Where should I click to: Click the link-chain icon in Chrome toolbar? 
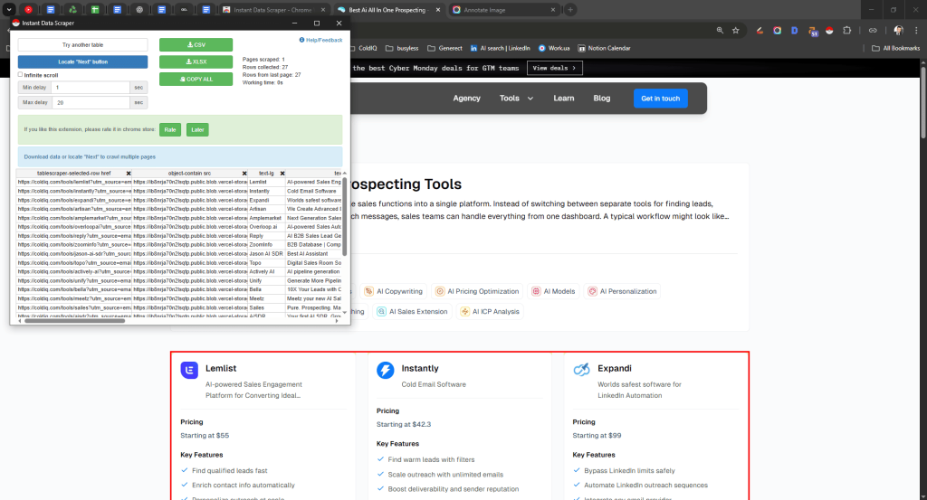[873, 30]
